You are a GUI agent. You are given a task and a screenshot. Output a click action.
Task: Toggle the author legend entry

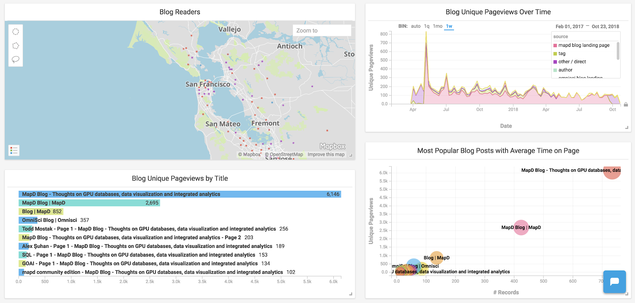[x=565, y=70]
